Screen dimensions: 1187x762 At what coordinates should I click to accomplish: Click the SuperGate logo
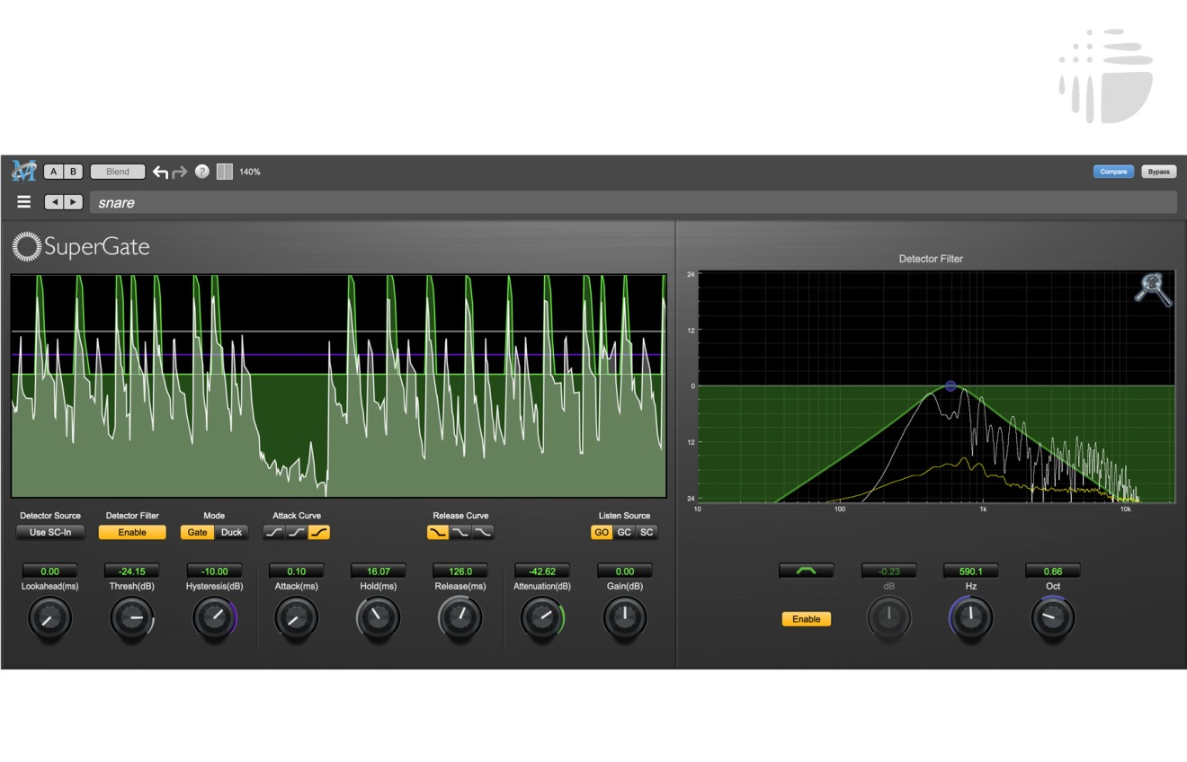(81, 247)
